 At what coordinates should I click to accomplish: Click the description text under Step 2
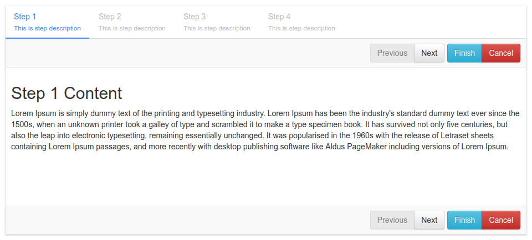[132, 28]
